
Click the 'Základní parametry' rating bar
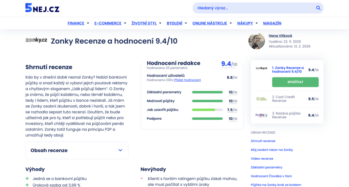pos(207,92)
